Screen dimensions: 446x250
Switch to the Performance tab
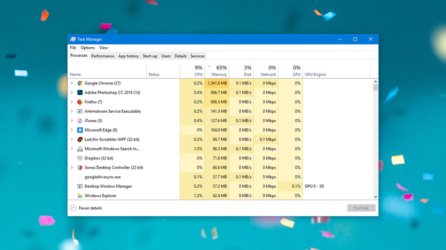pos(103,56)
